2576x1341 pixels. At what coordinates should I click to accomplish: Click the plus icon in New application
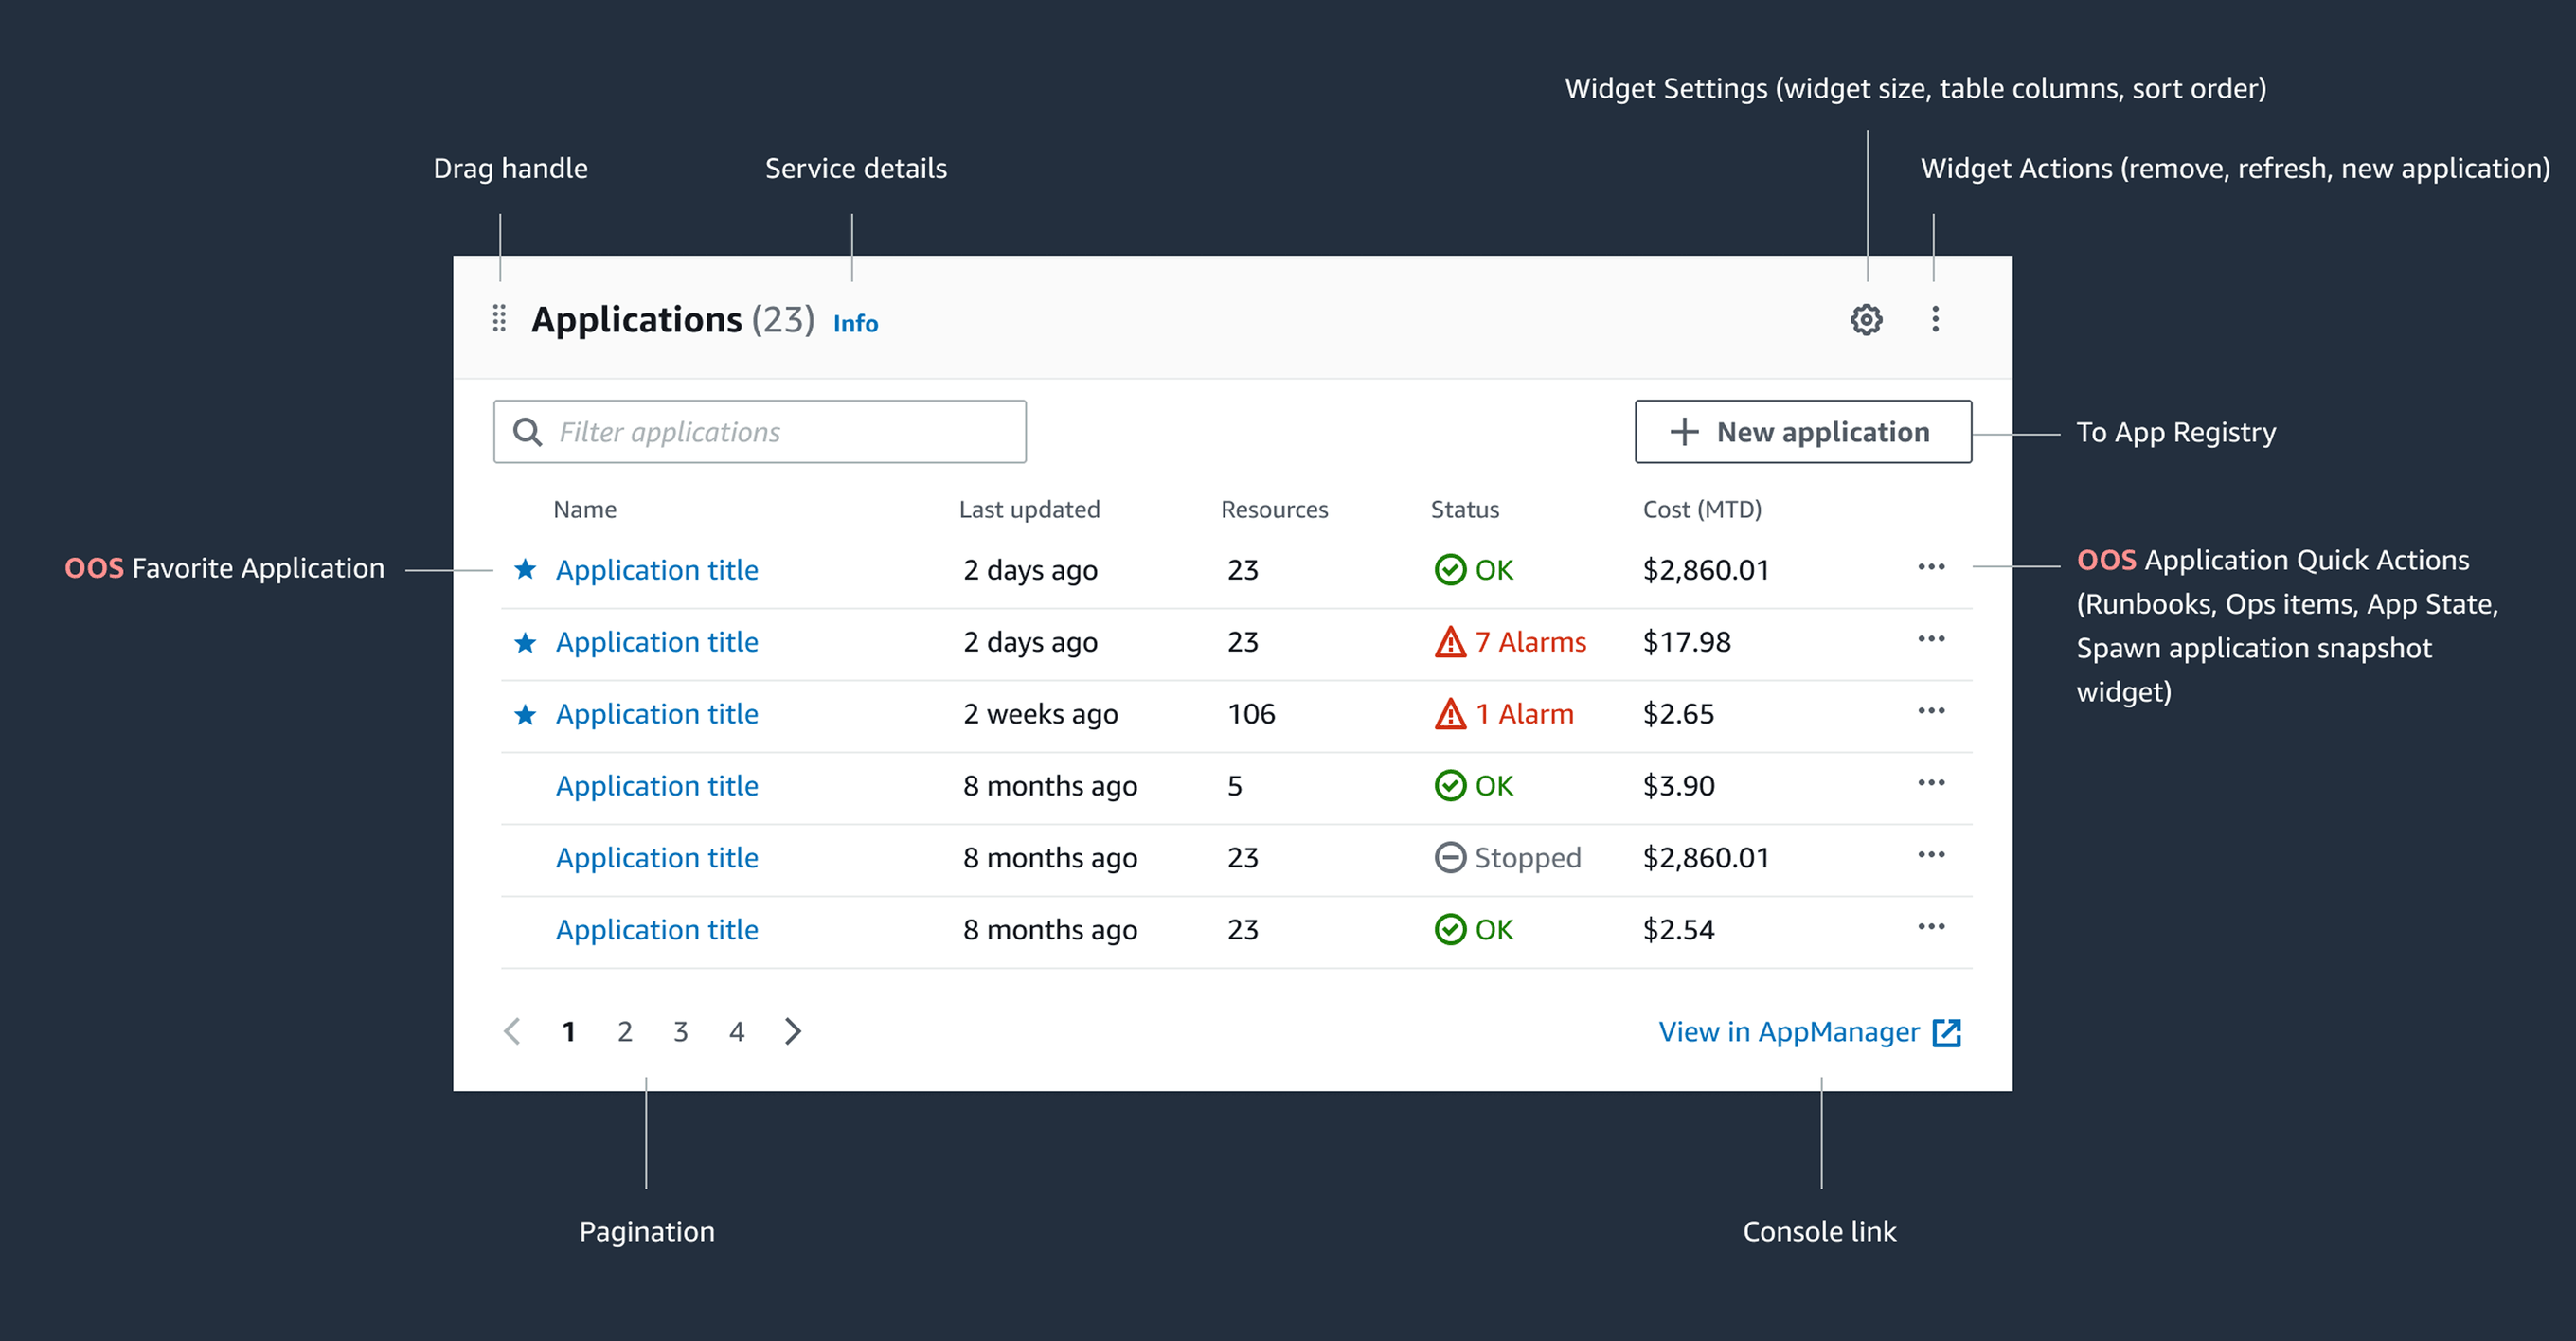[x=1685, y=432]
